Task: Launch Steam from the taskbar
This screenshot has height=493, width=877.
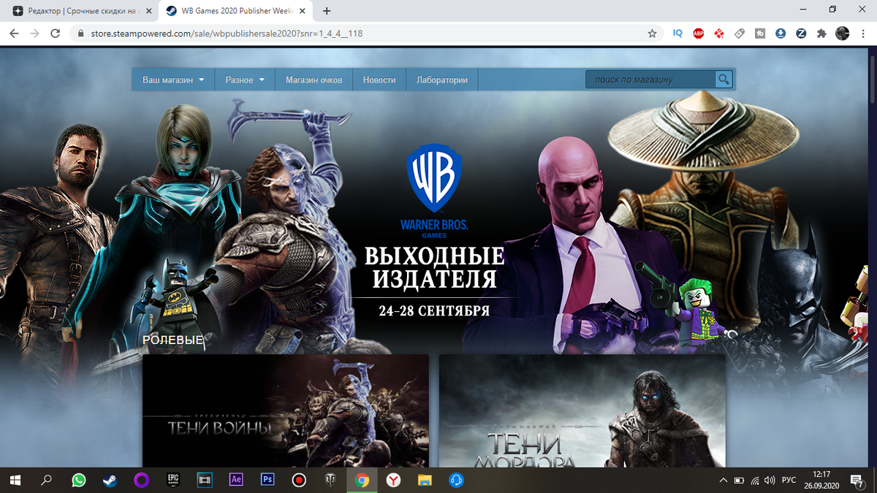Action: (x=110, y=480)
